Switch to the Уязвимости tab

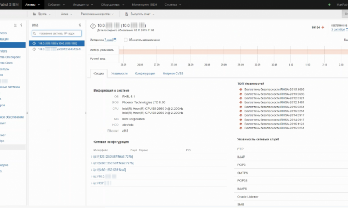click(x=119, y=74)
